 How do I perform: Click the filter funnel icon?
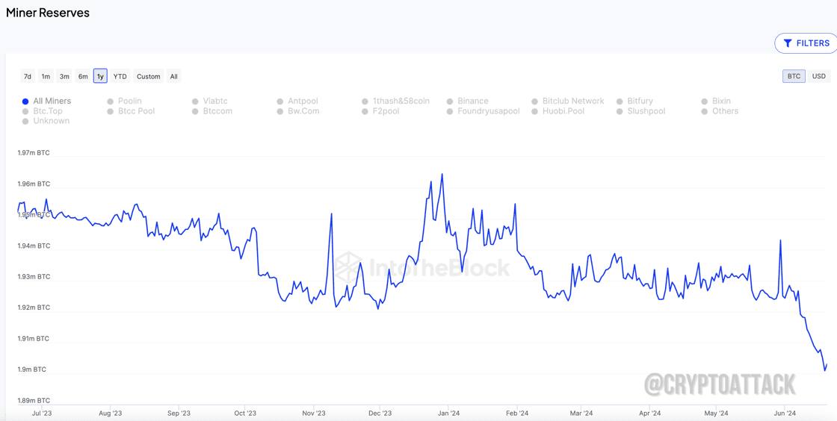pyautogui.click(x=788, y=43)
